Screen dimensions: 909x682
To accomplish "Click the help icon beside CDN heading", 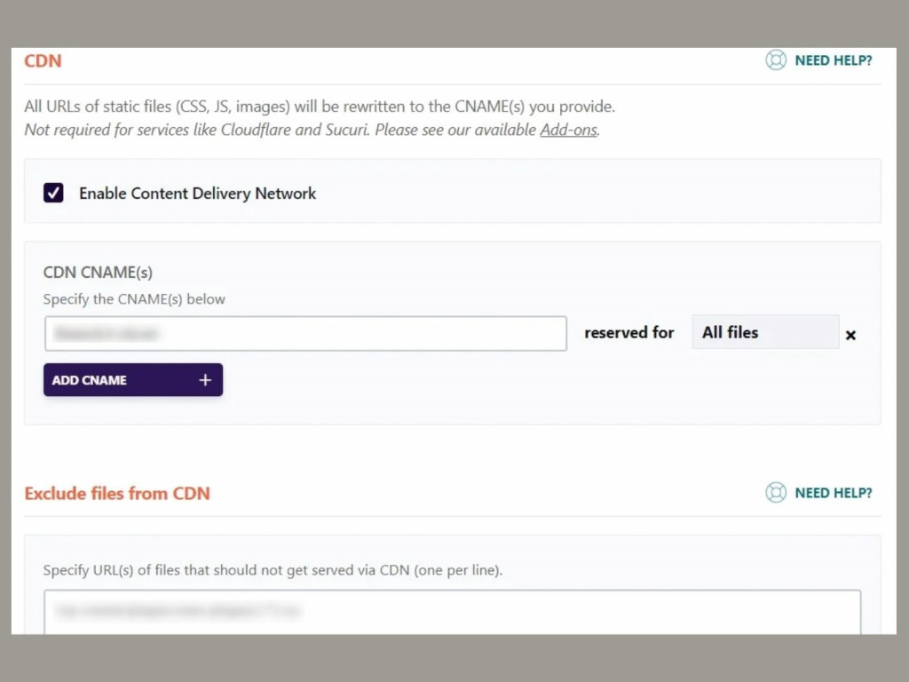I will tap(776, 60).
